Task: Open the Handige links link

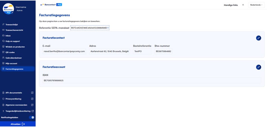Action: tap(231, 5)
